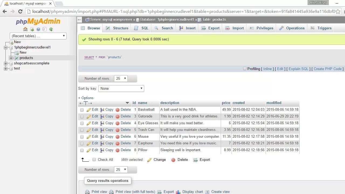
Task: Expand the test database node
Action: [5, 68]
